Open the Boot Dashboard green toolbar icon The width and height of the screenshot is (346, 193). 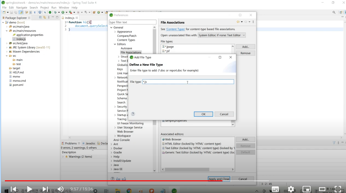[x=50, y=13]
